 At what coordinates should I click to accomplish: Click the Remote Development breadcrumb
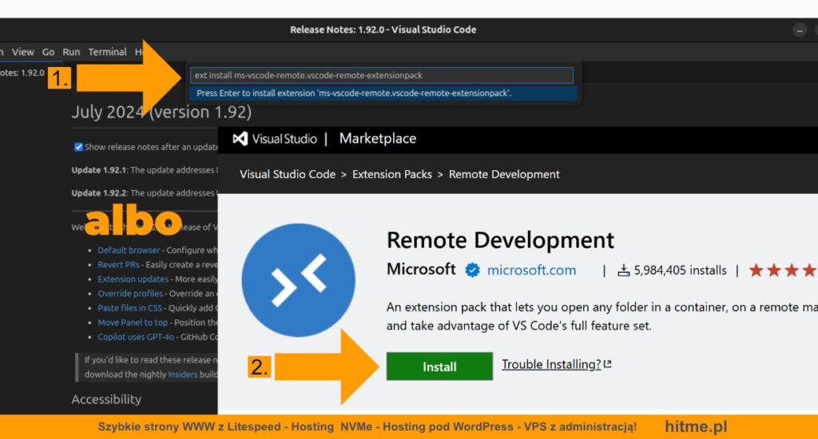pos(504,174)
